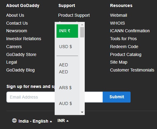Go to the Newsroom page

(x=17, y=31)
